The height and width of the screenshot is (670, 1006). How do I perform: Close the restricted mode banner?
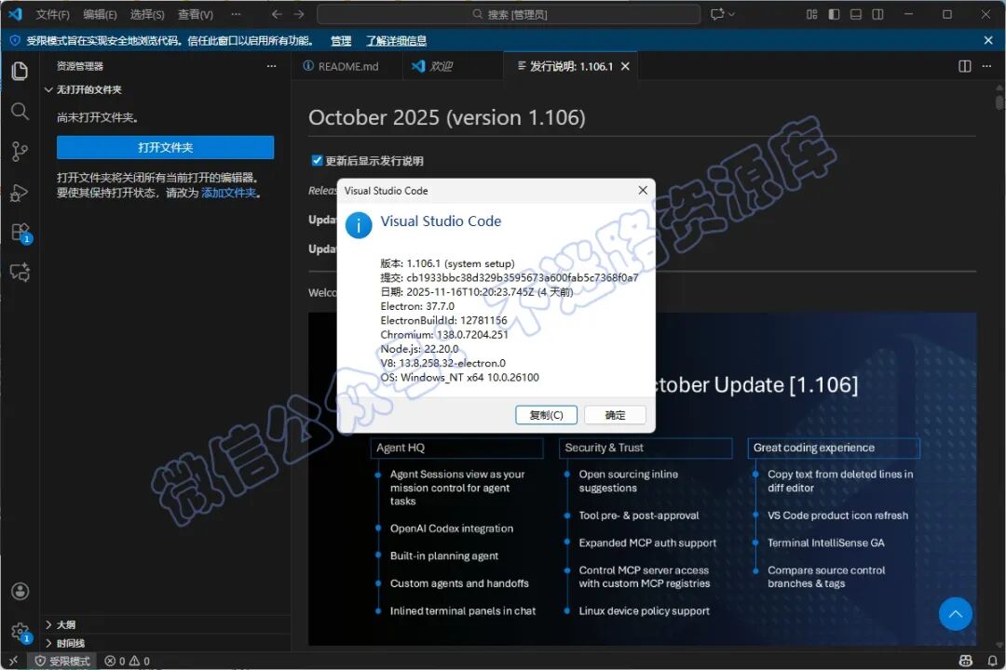pyautogui.click(x=988, y=40)
